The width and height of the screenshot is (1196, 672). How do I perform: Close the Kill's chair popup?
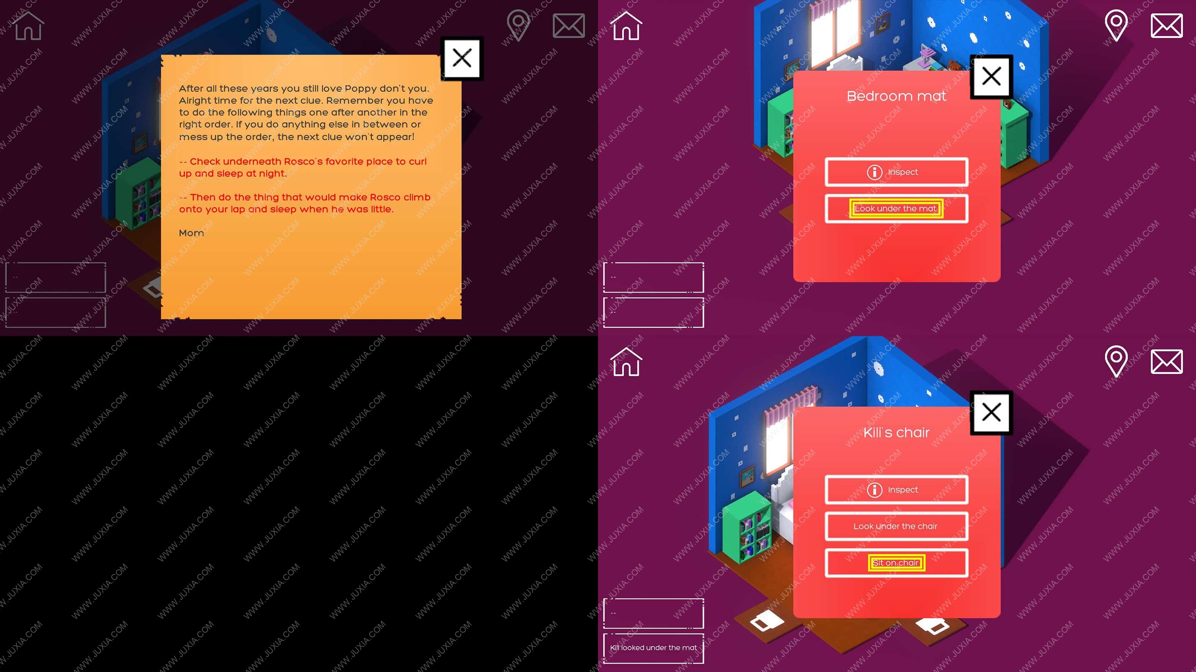990,412
